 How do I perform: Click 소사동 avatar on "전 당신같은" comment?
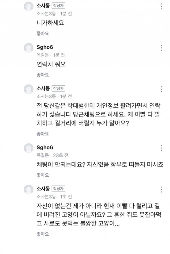tap(29, 90)
